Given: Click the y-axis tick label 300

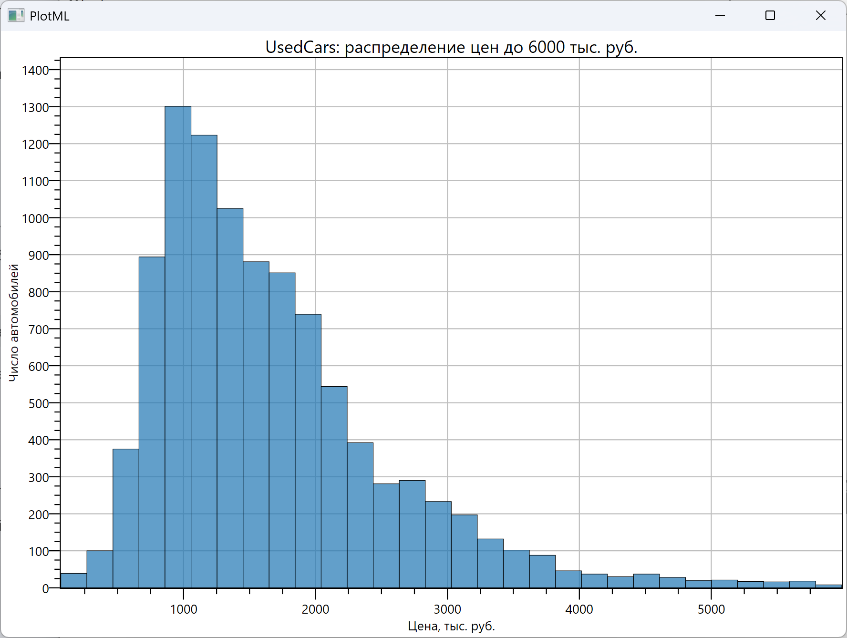Looking at the screenshot, I should point(39,478).
